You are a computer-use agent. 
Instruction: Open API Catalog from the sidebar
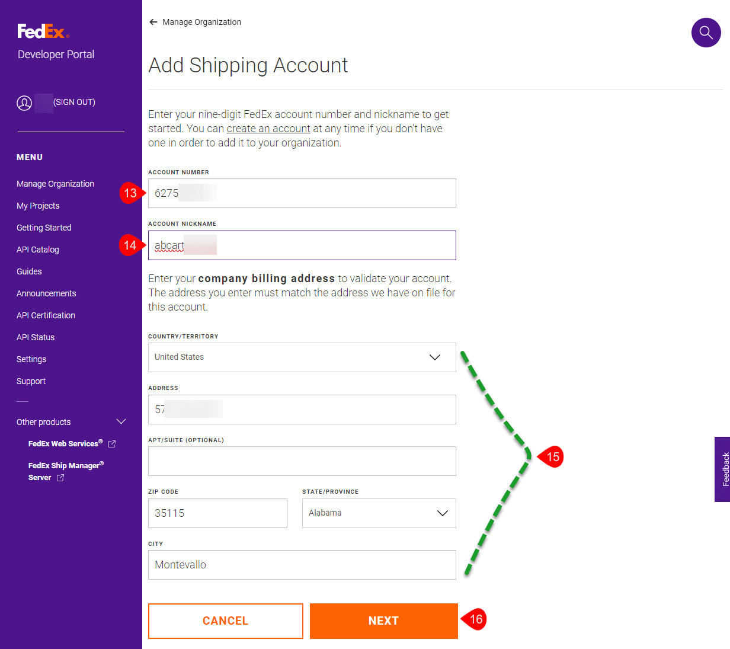coord(38,250)
